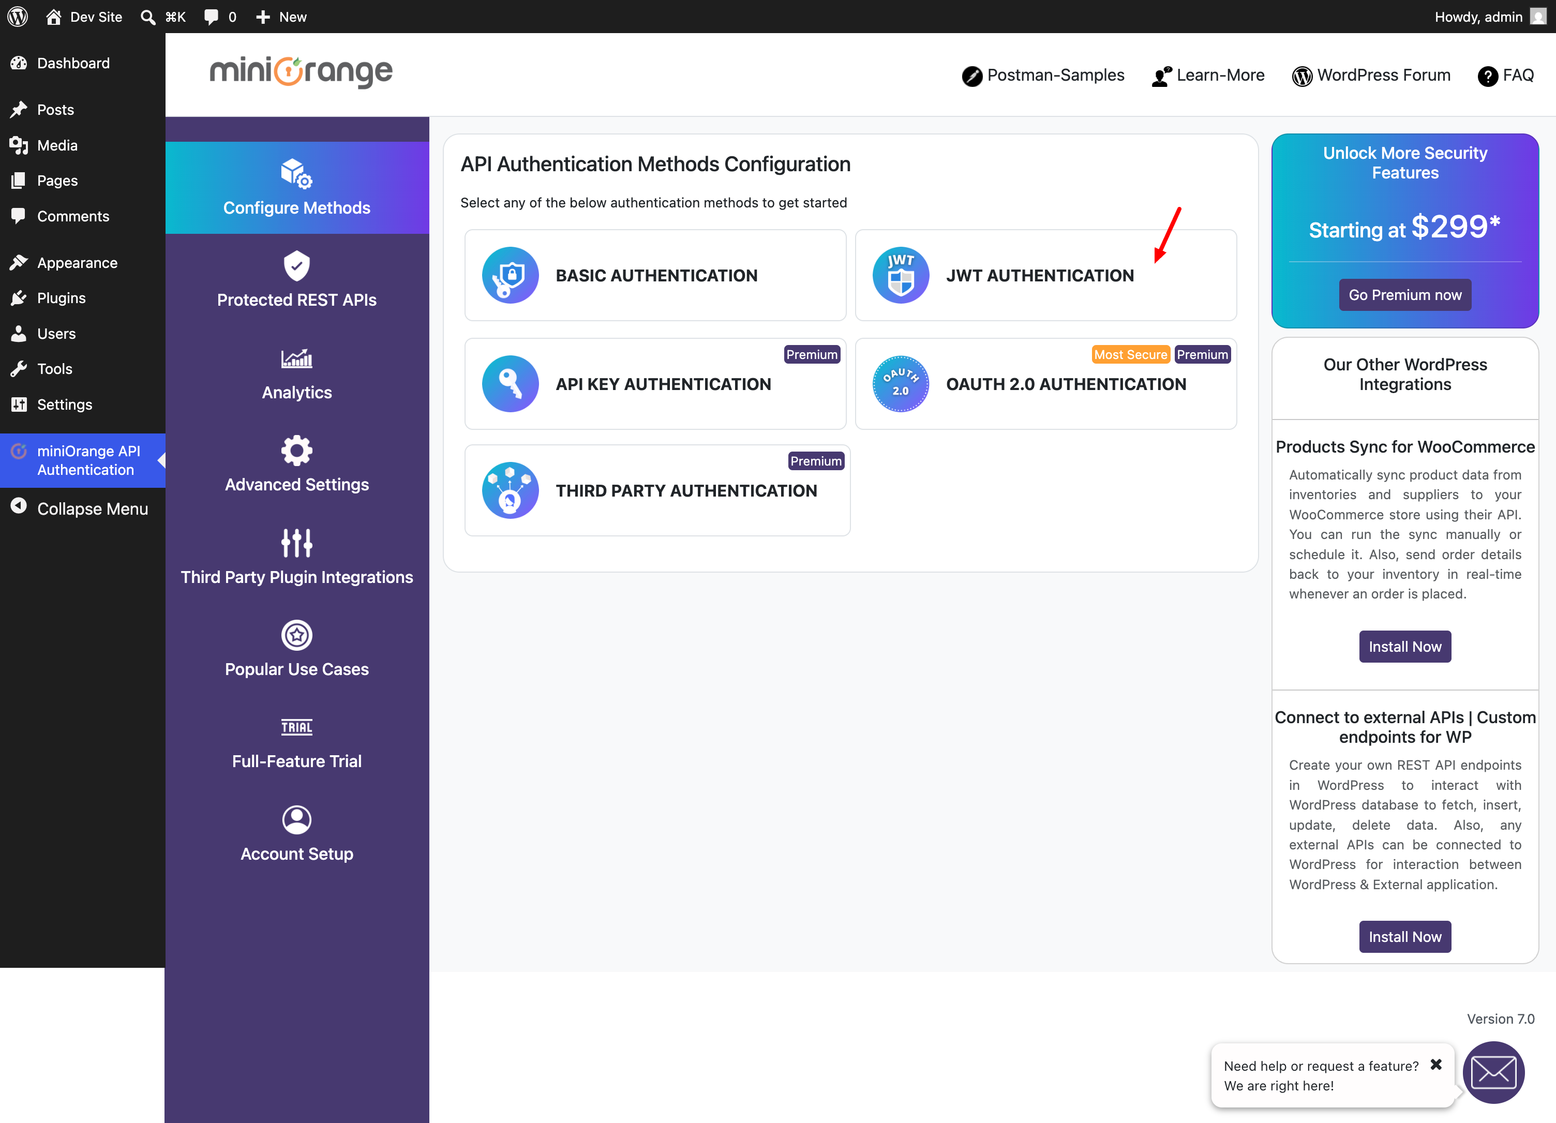Select Third Party Authentication card
This screenshot has width=1556, height=1123.
[657, 490]
